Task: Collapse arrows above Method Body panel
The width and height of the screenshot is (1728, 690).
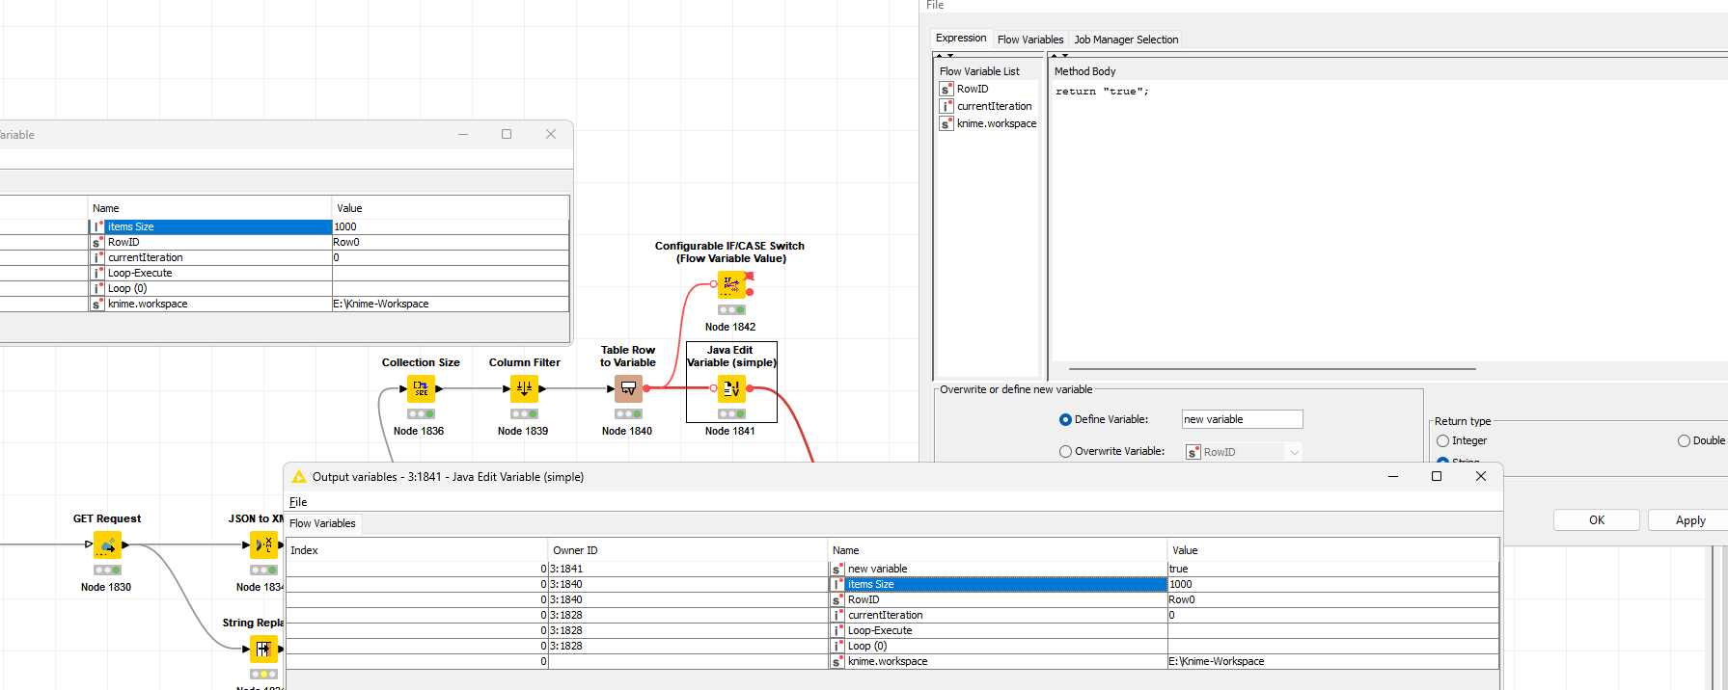Action: coord(1059,56)
